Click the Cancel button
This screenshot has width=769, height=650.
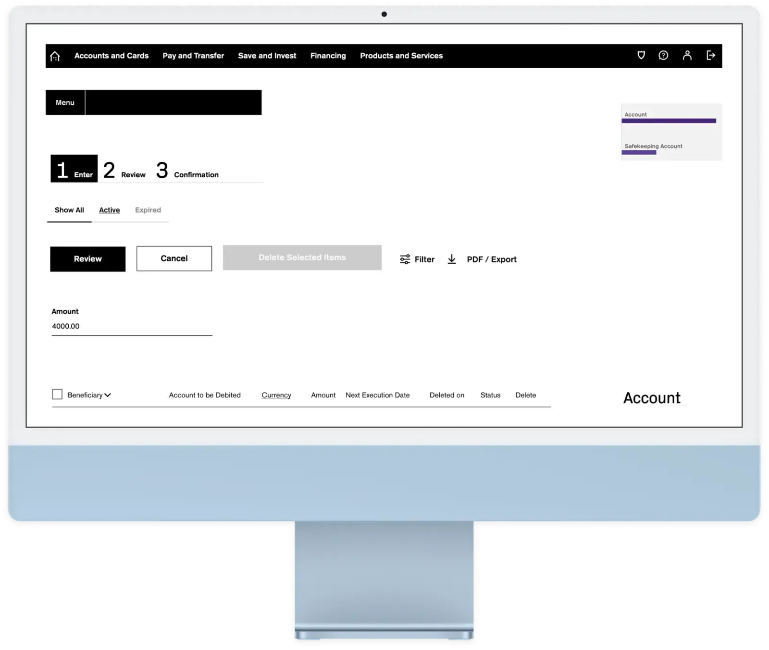(174, 258)
